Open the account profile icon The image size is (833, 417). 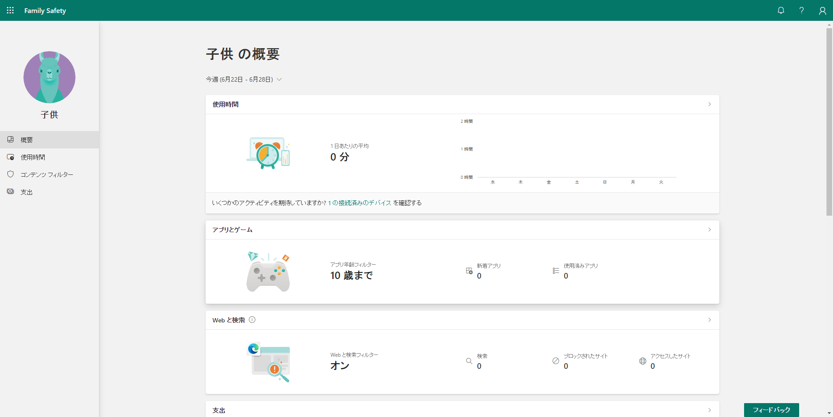point(823,10)
